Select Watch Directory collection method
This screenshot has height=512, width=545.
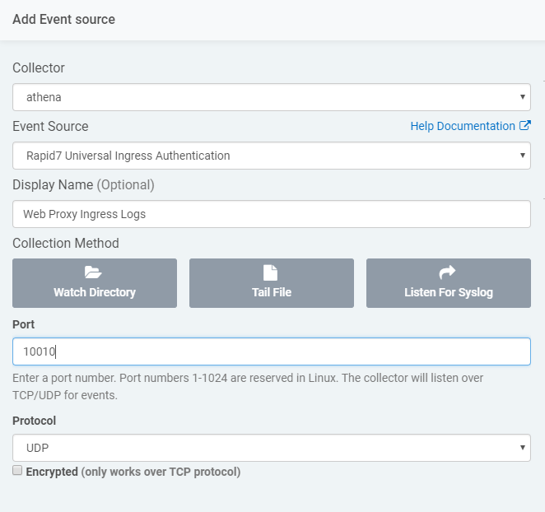click(x=94, y=283)
